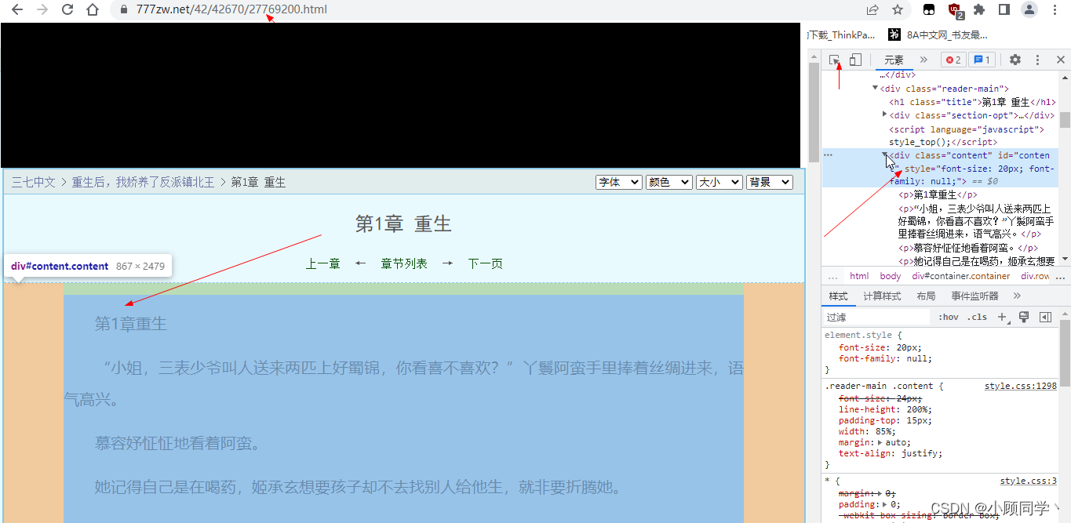
Task: Add new style rule plus icon
Action: [1002, 317]
